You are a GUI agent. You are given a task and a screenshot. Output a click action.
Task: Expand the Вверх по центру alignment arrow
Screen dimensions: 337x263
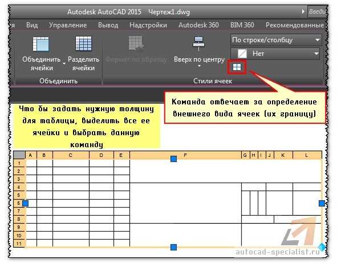coord(199,66)
